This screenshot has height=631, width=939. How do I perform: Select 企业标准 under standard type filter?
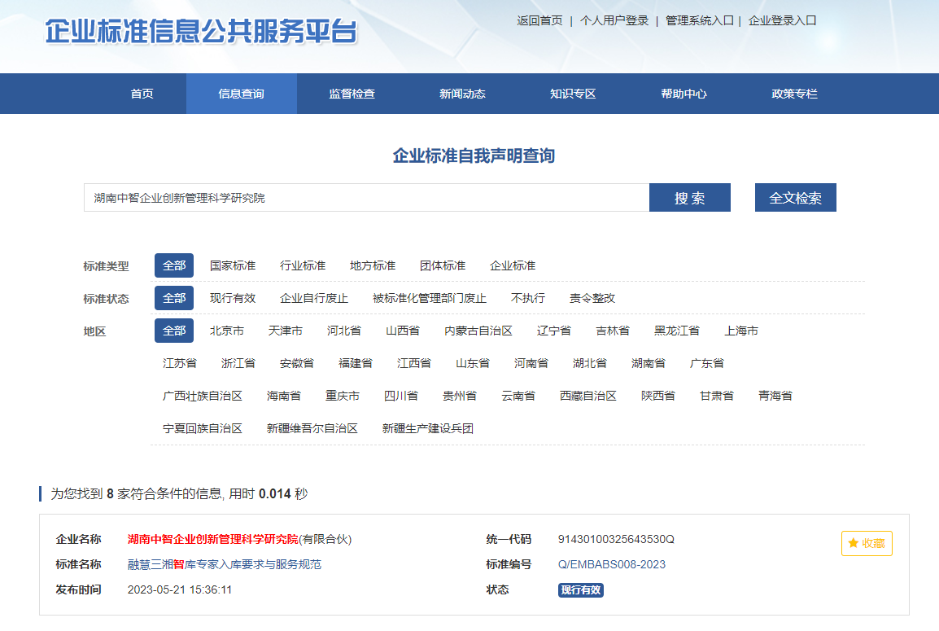point(513,265)
